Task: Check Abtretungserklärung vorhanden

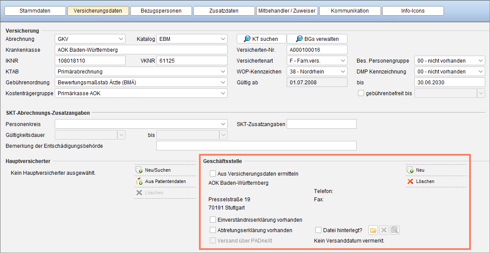Action: coord(213,230)
